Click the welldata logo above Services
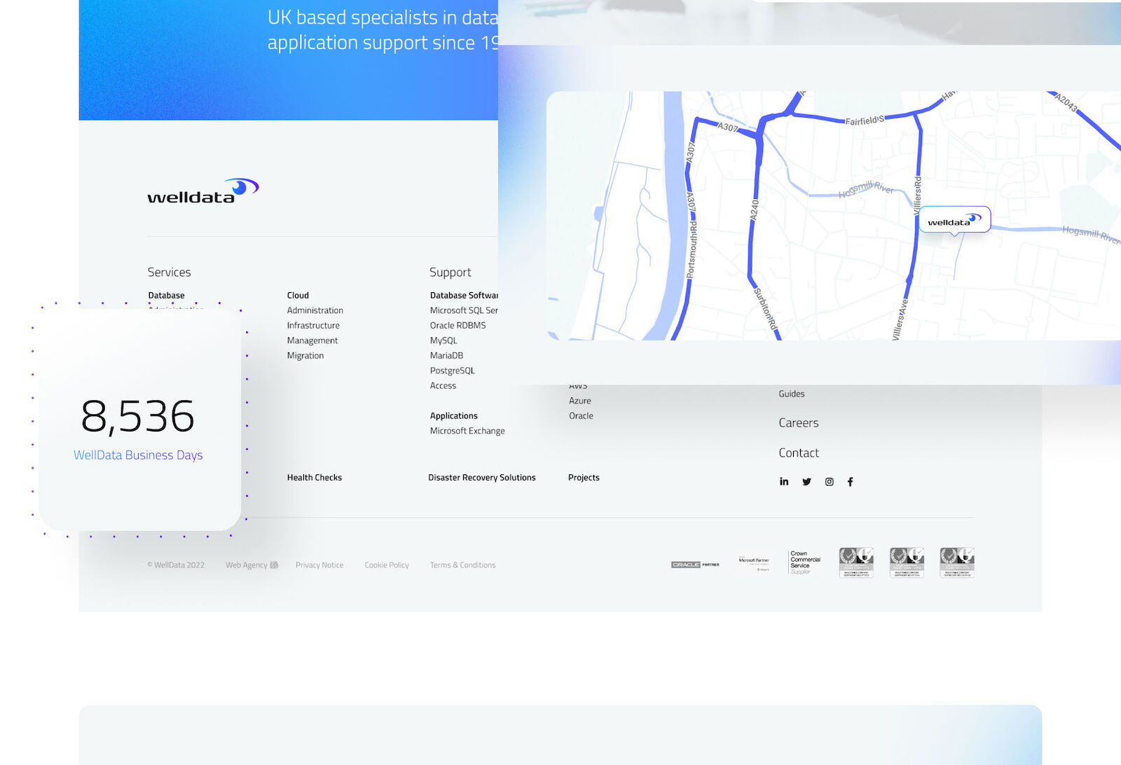The height and width of the screenshot is (765, 1121). (x=202, y=191)
